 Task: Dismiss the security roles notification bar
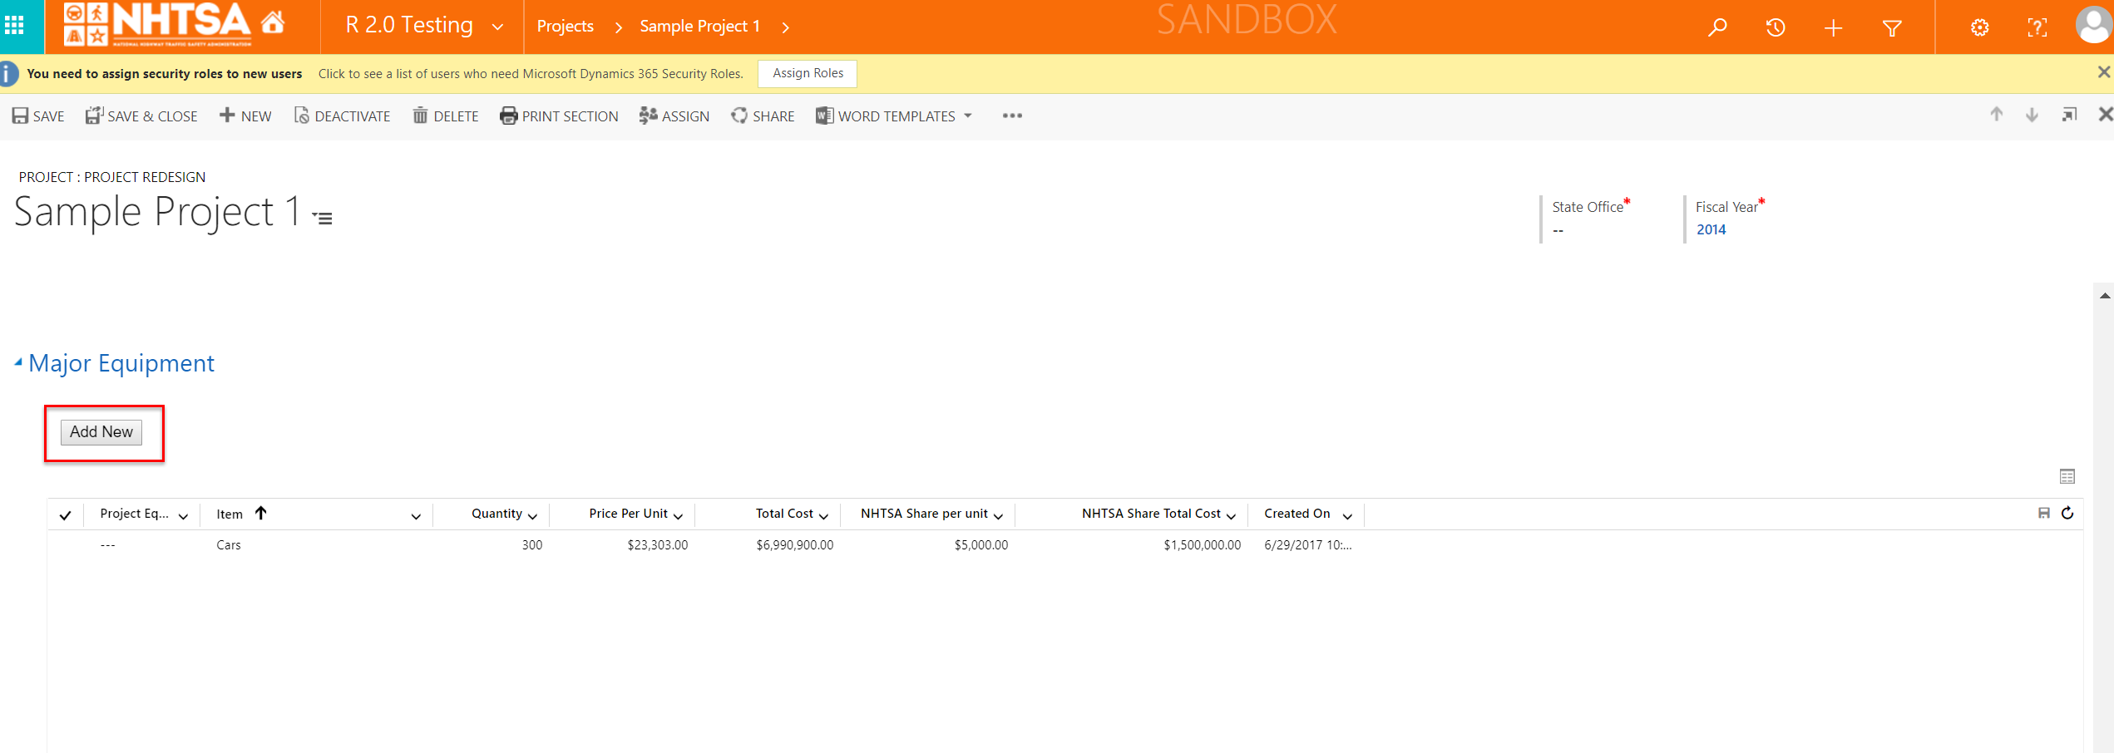[x=2103, y=72]
